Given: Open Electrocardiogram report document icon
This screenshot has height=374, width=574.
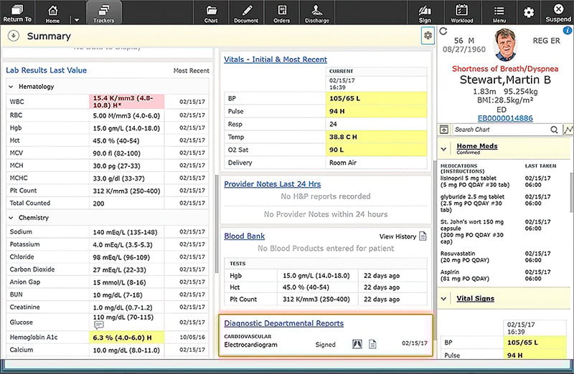Looking at the screenshot, I should click(372, 344).
